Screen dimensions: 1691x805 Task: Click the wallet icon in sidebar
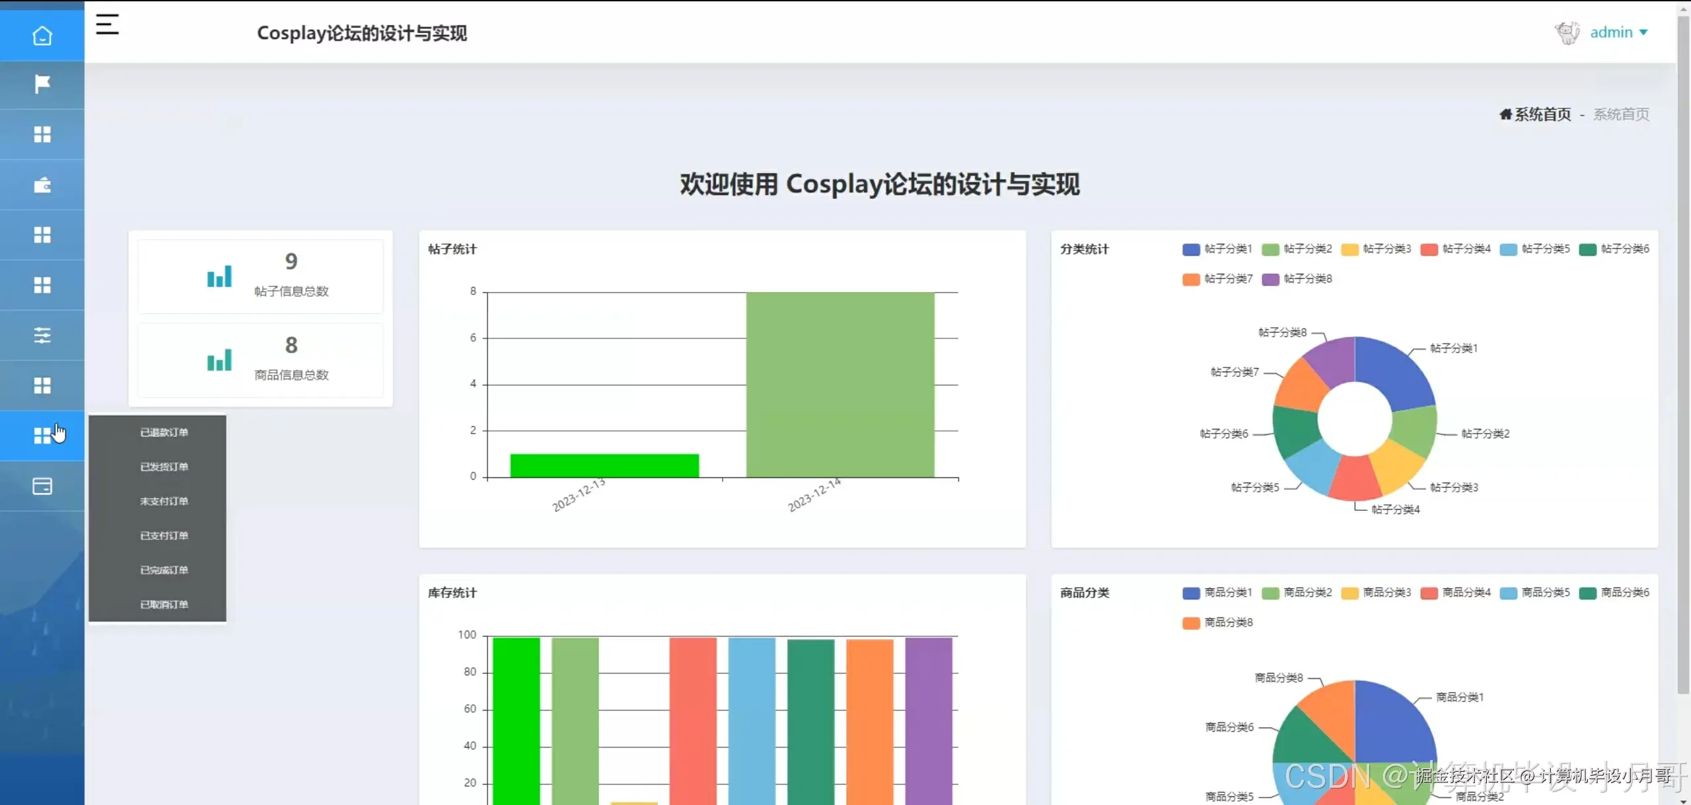tap(42, 185)
